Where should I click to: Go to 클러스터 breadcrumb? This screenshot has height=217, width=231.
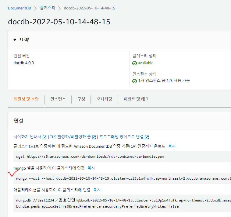47,8
